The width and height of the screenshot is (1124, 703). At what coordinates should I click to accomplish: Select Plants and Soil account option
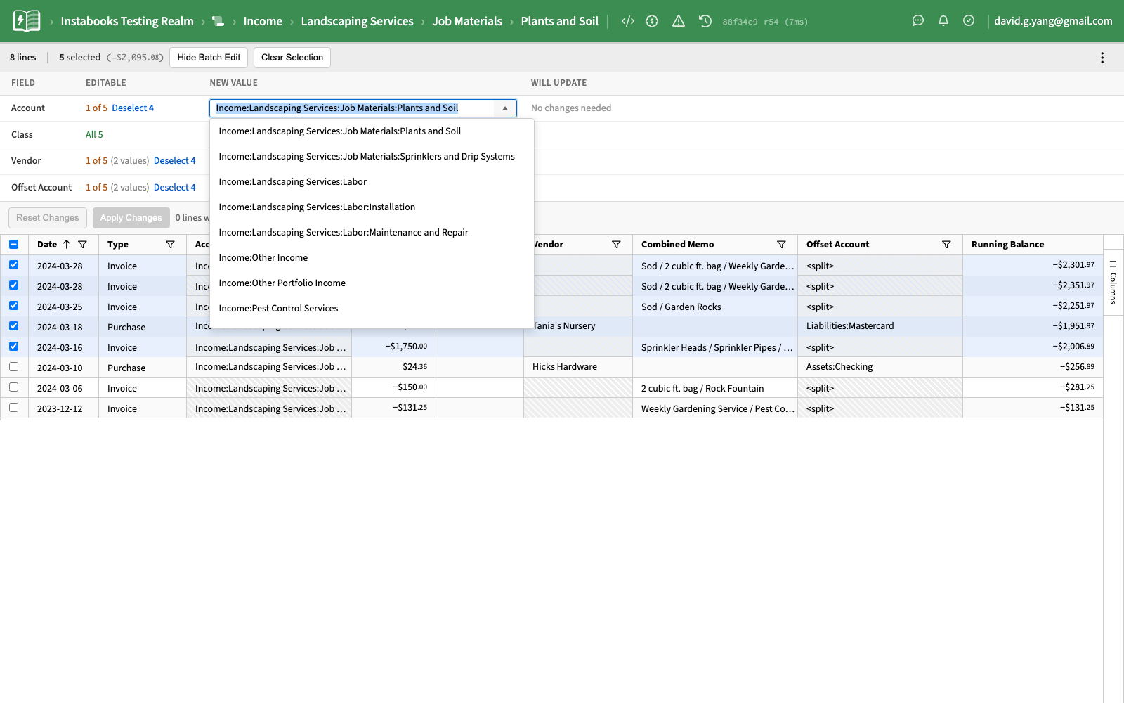372,131
